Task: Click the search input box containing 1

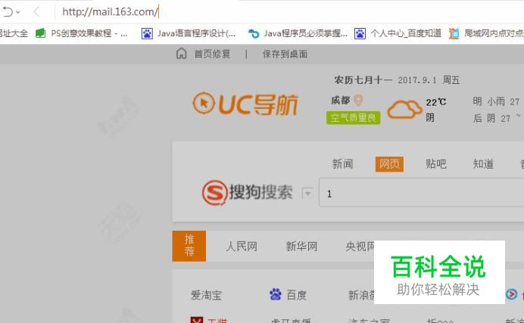Action: pos(422,193)
